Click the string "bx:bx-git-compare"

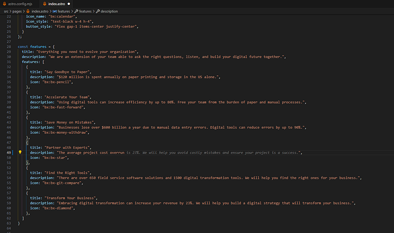pyautogui.click(x=63, y=183)
